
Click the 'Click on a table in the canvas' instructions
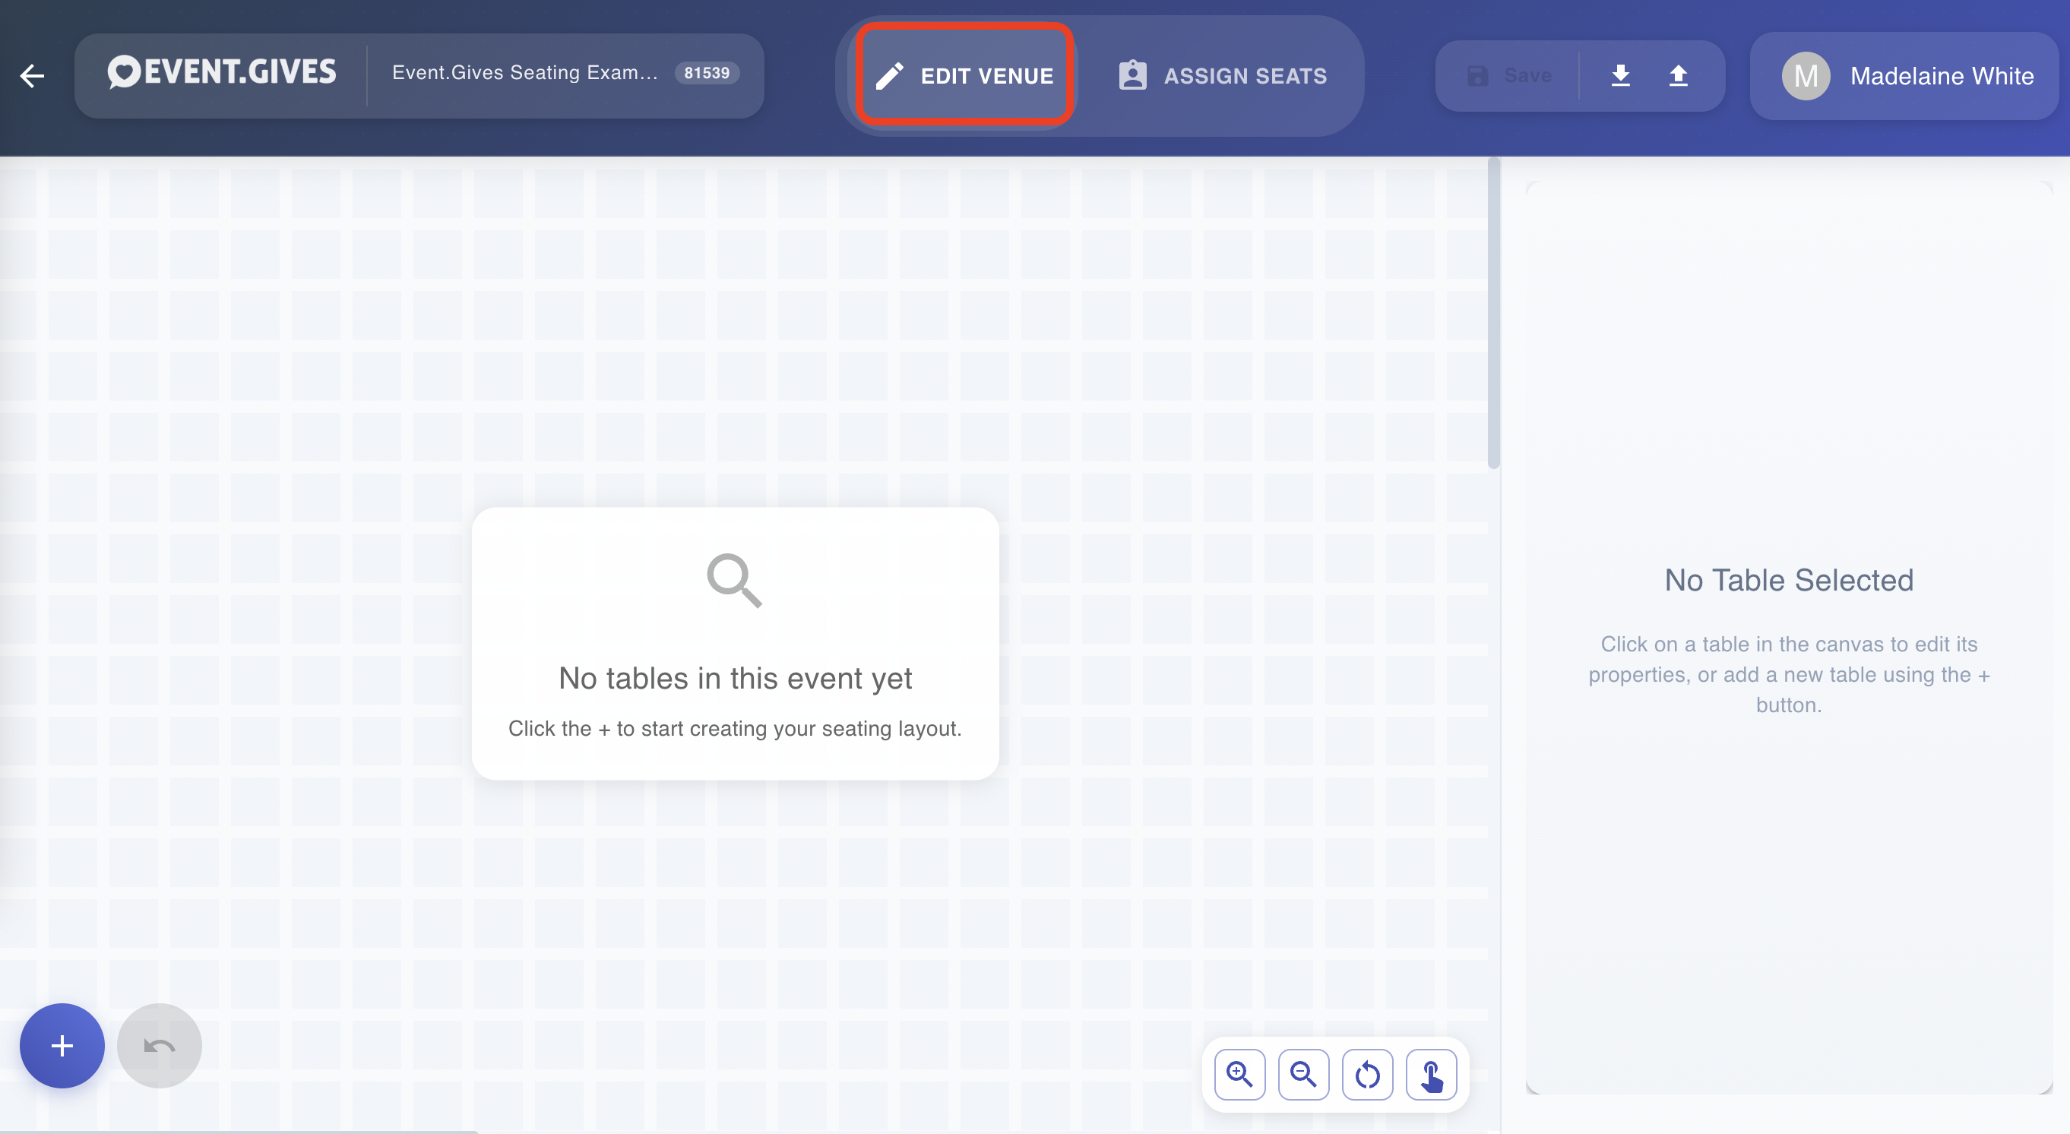click(x=1789, y=674)
